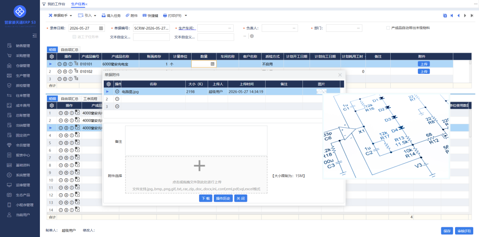The height and width of the screenshot is (237, 479).
Task: Select upper 明细 tab
Action: click(x=52, y=50)
